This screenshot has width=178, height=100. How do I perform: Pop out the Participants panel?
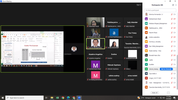pyautogui.click(x=173, y=5)
